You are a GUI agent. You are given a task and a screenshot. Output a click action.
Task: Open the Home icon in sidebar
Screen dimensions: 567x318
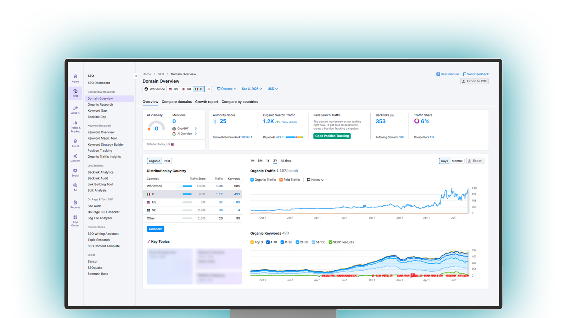click(75, 78)
